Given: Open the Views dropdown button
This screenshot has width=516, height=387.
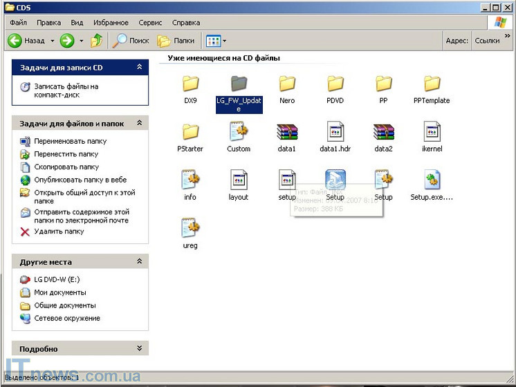Looking at the screenshot, I should pyautogui.click(x=216, y=41).
